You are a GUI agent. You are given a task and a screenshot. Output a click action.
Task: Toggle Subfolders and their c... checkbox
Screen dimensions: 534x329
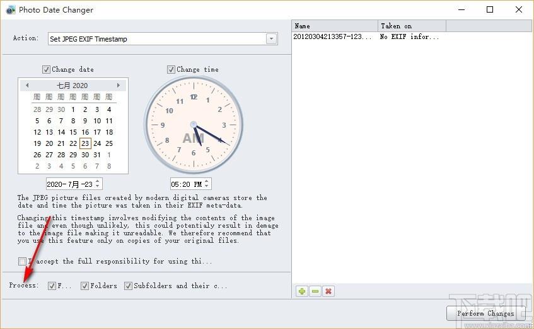point(128,286)
